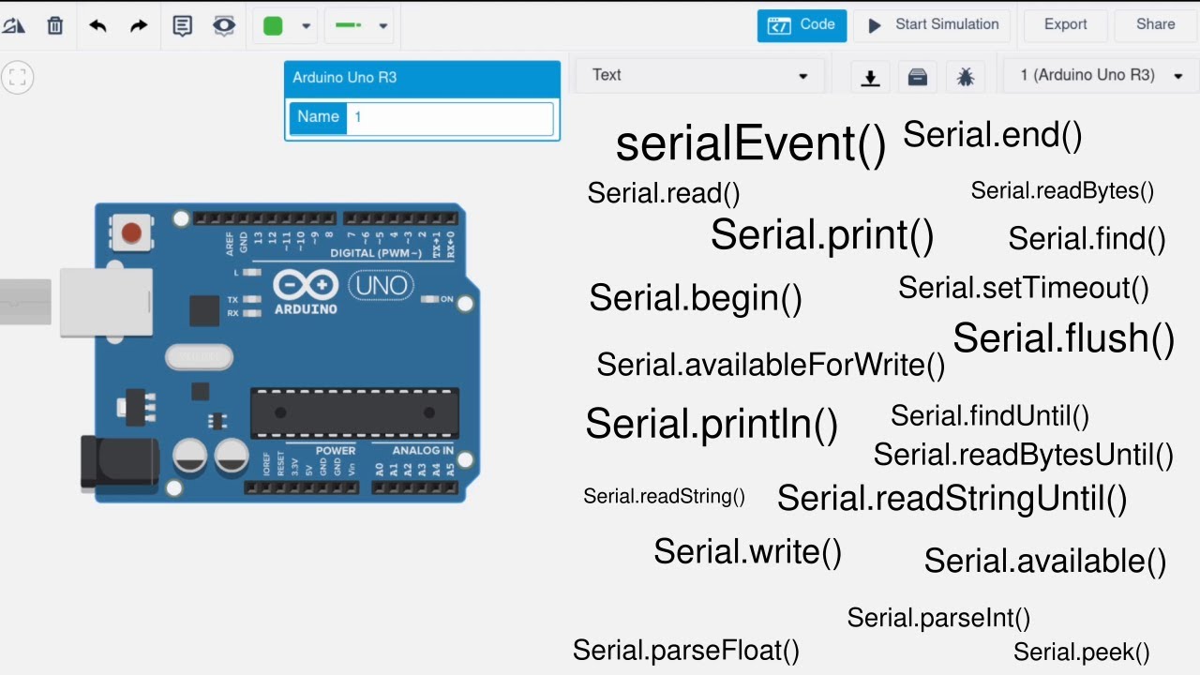
Task: Click the Serial.findUntil() text
Action: point(990,415)
